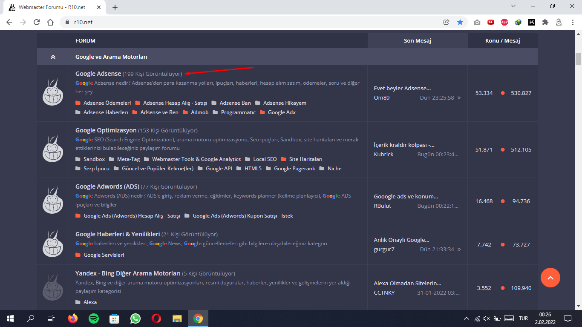This screenshot has height=327, width=582.
Task: Open Google Ads (Adwords) Kupon Satışı - İstek
Action: click(x=243, y=216)
